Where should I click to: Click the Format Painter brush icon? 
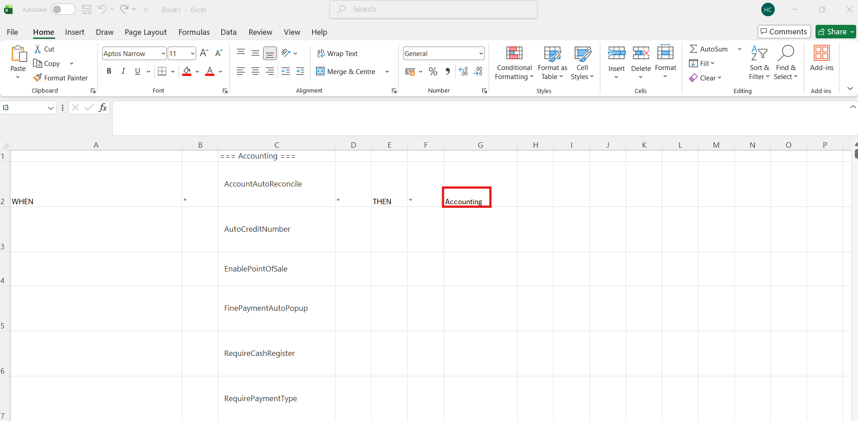tap(38, 78)
